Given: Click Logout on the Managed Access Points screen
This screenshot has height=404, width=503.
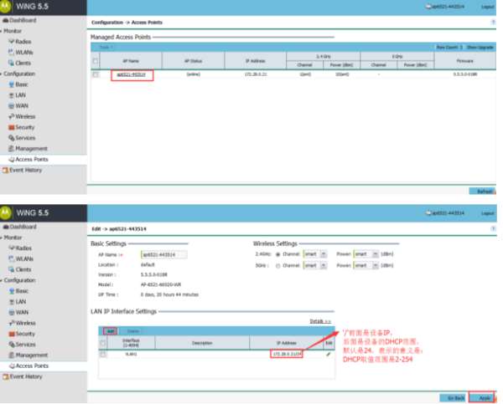Looking at the screenshot, I should coord(488,7).
